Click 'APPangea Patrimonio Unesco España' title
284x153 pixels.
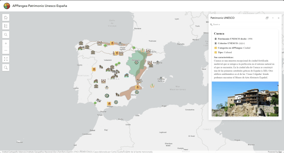40,6
